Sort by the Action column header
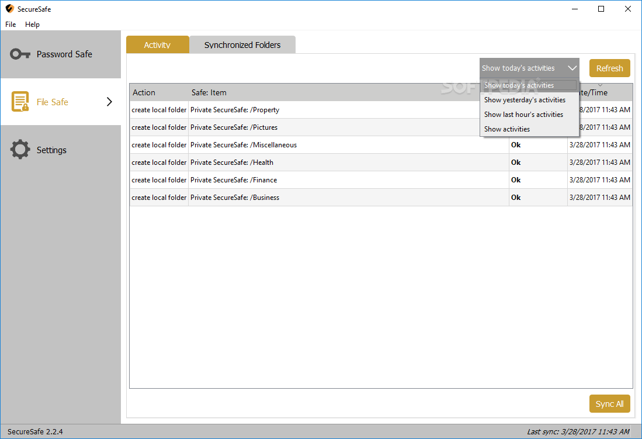Screen dimensions: 642x439 (x=159, y=92)
